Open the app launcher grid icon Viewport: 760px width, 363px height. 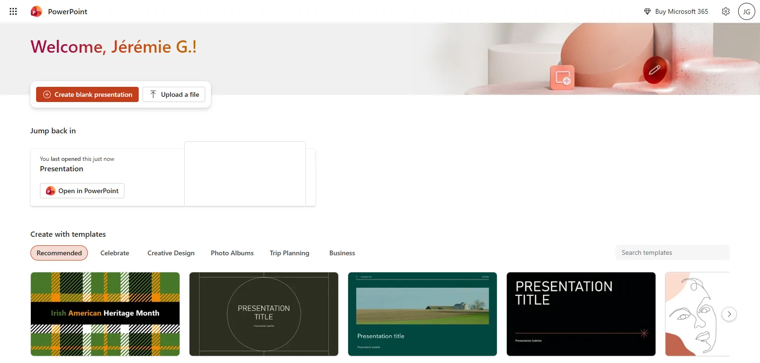(x=13, y=11)
